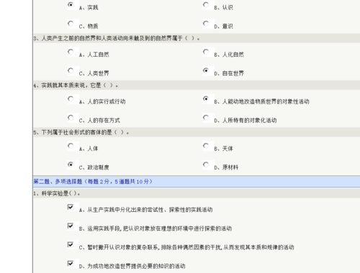Click answer label 自在世界
This screenshot has height=273, width=360.
233,73
